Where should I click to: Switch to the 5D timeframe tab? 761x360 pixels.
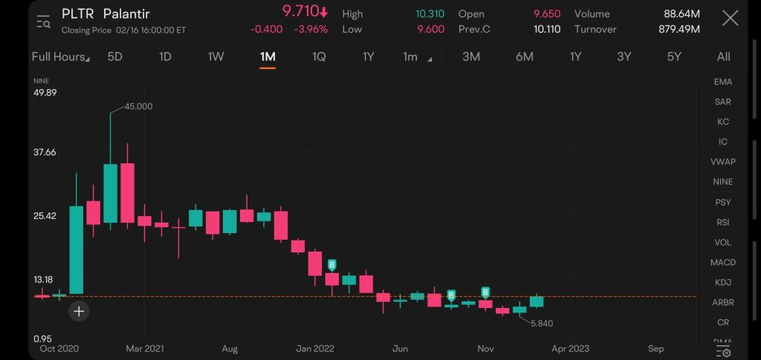coord(114,56)
